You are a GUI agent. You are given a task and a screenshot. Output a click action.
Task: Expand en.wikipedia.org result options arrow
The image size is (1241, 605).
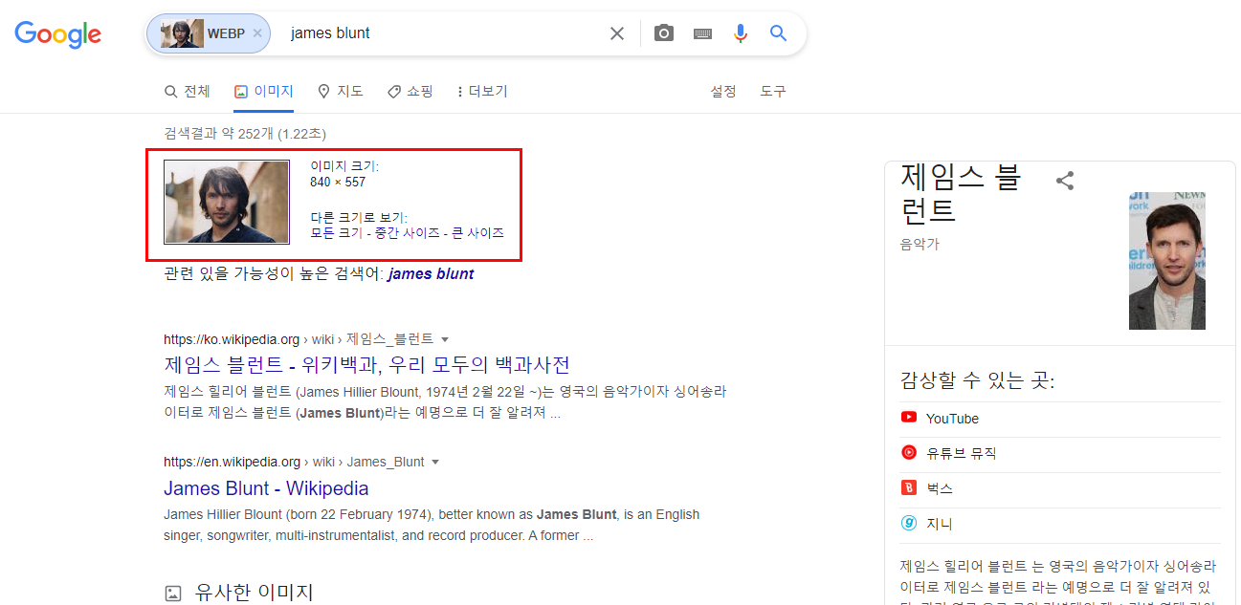(x=435, y=462)
